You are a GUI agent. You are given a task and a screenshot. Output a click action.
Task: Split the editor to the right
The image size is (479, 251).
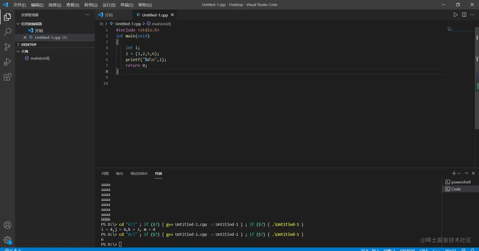tap(464, 15)
